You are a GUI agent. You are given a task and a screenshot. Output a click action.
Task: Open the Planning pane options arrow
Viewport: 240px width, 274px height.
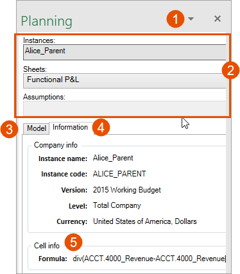click(191, 19)
